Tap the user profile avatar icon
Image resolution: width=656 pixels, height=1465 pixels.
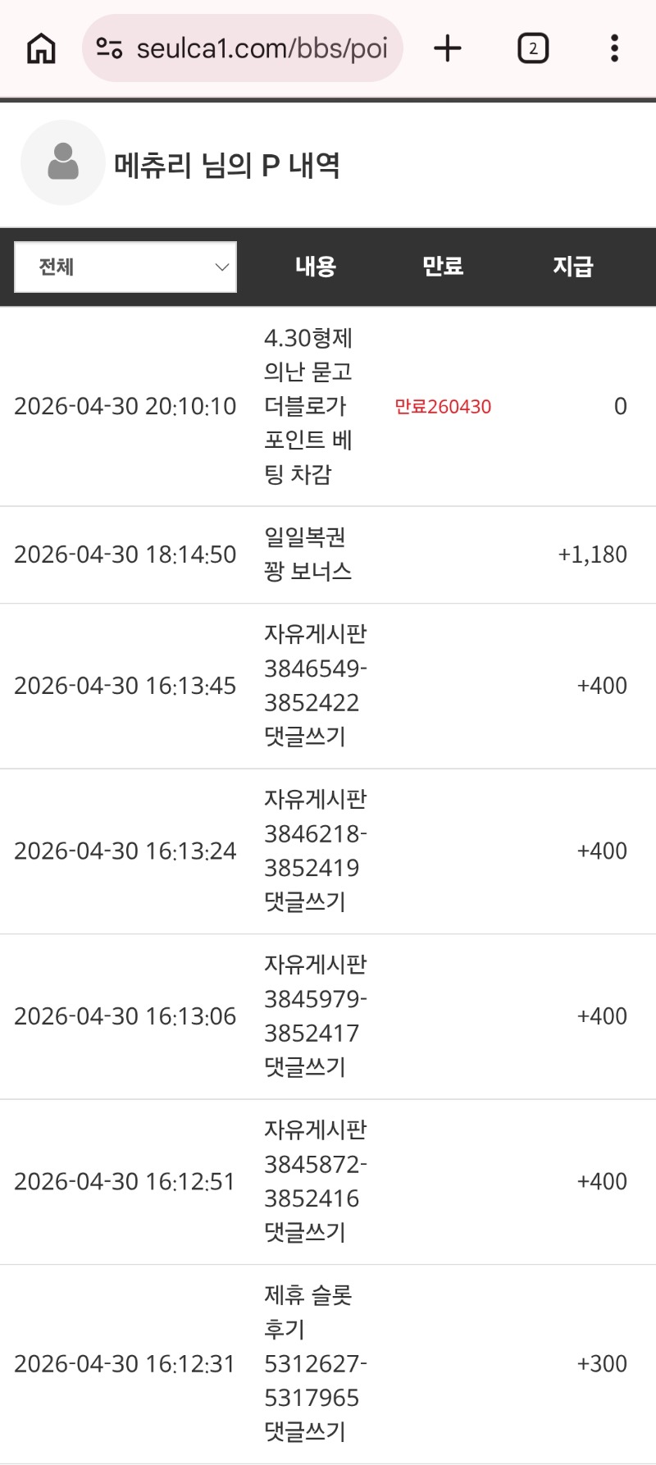63,162
